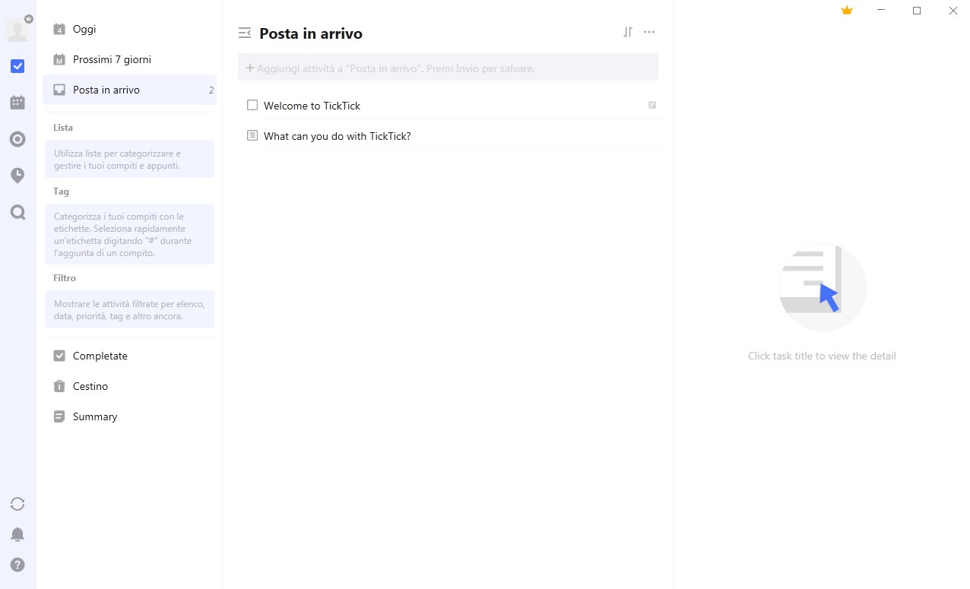Select the Tasks checkmark icon in sidebar
The width and height of the screenshot is (970, 589).
17,66
